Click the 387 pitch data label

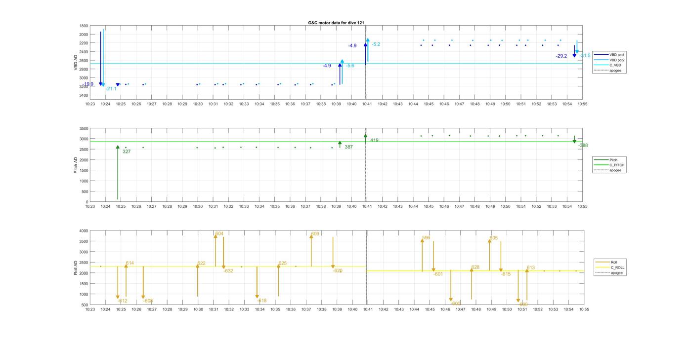(x=349, y=147)
